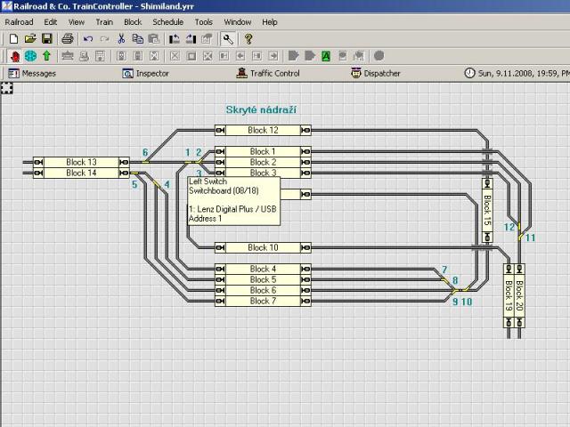
Task: Open a file with the folder icon
Action: pos(30,39)
